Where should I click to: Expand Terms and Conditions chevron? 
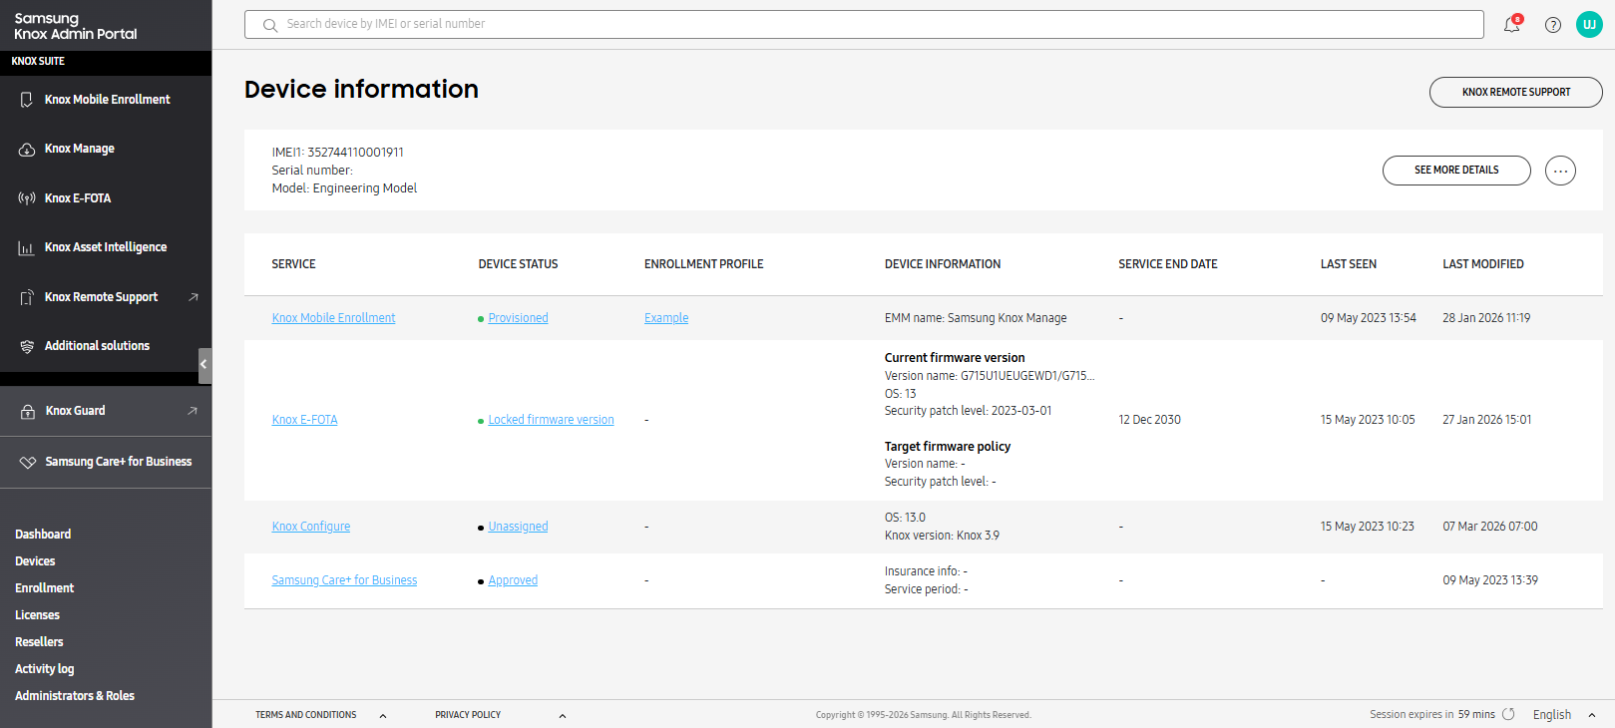383,715
